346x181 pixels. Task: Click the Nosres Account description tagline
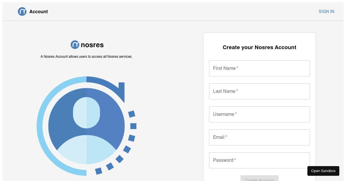[86, 57]
